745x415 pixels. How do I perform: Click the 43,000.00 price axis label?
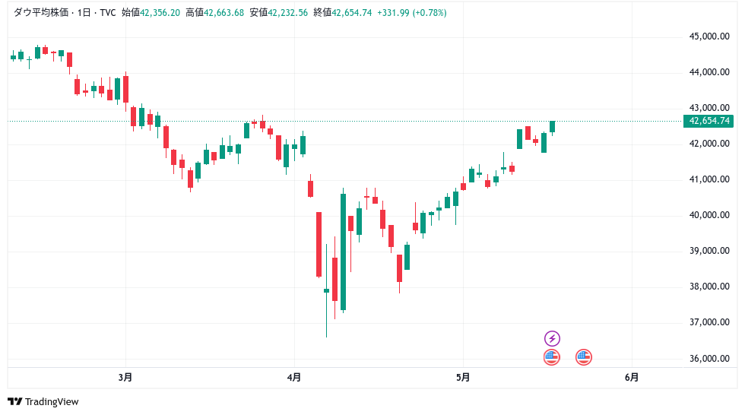(709, 108)
